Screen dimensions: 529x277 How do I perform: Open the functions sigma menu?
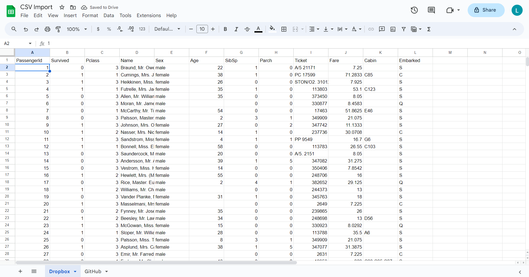pyautogui.click(x=429, y=29)
